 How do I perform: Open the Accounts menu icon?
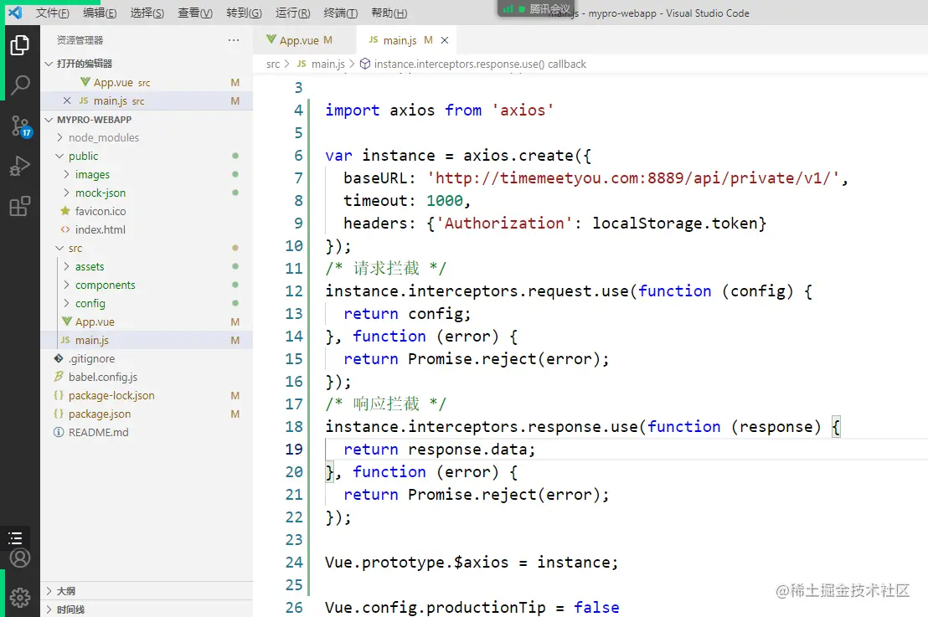pos(19,558)
